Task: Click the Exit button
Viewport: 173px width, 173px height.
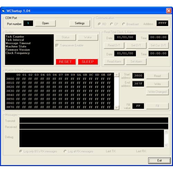Action: coord(160,161)
